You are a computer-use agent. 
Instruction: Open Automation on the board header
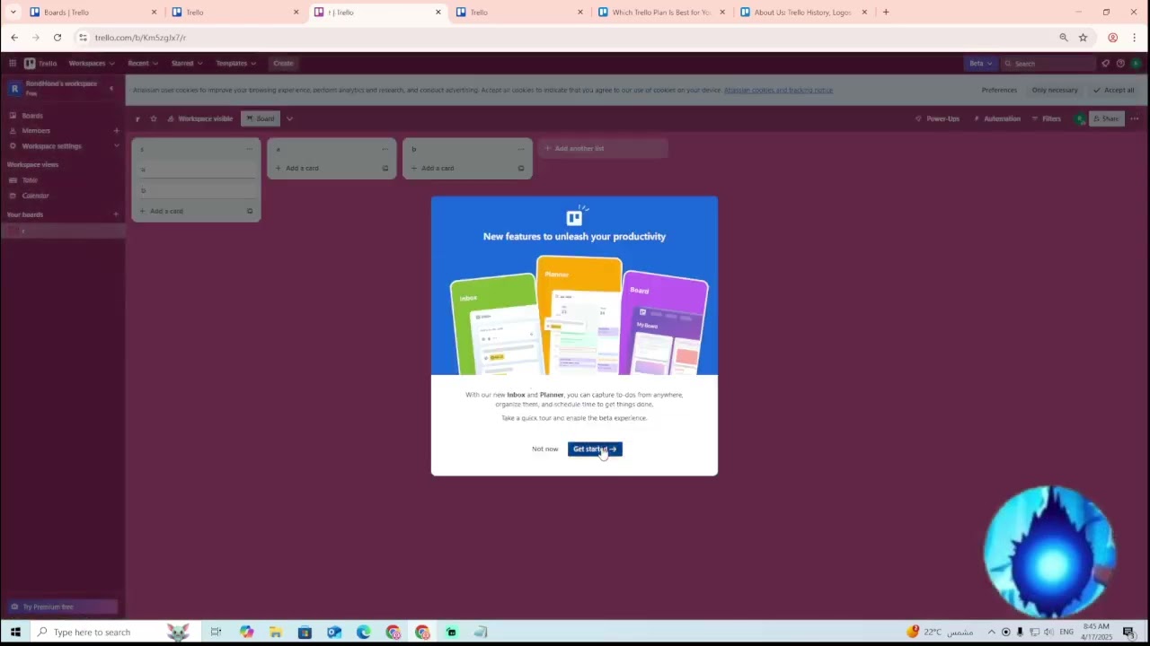[996, 118]
